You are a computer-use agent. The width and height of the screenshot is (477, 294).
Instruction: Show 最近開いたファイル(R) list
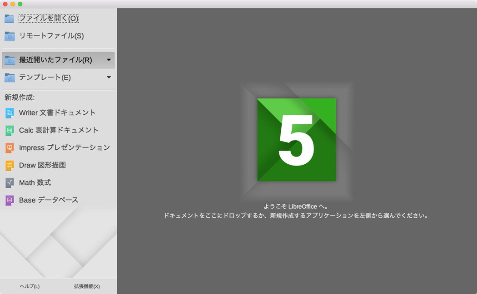coord(59,60)
